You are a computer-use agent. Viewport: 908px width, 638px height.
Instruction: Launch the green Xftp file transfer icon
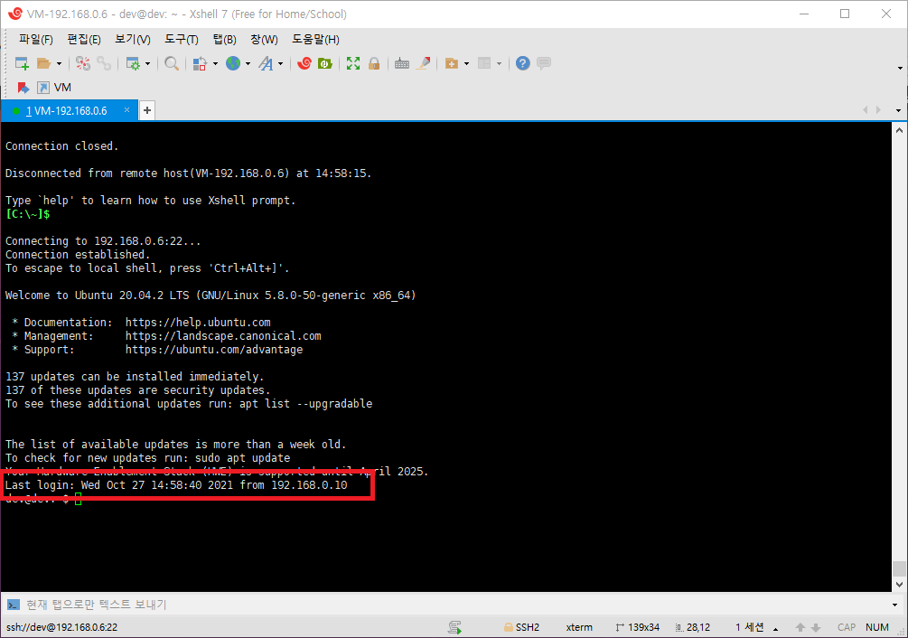(x=325, y=63)
